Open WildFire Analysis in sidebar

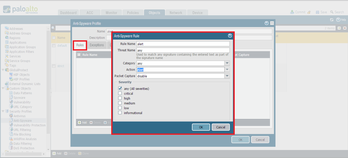[x=25, y=139]
